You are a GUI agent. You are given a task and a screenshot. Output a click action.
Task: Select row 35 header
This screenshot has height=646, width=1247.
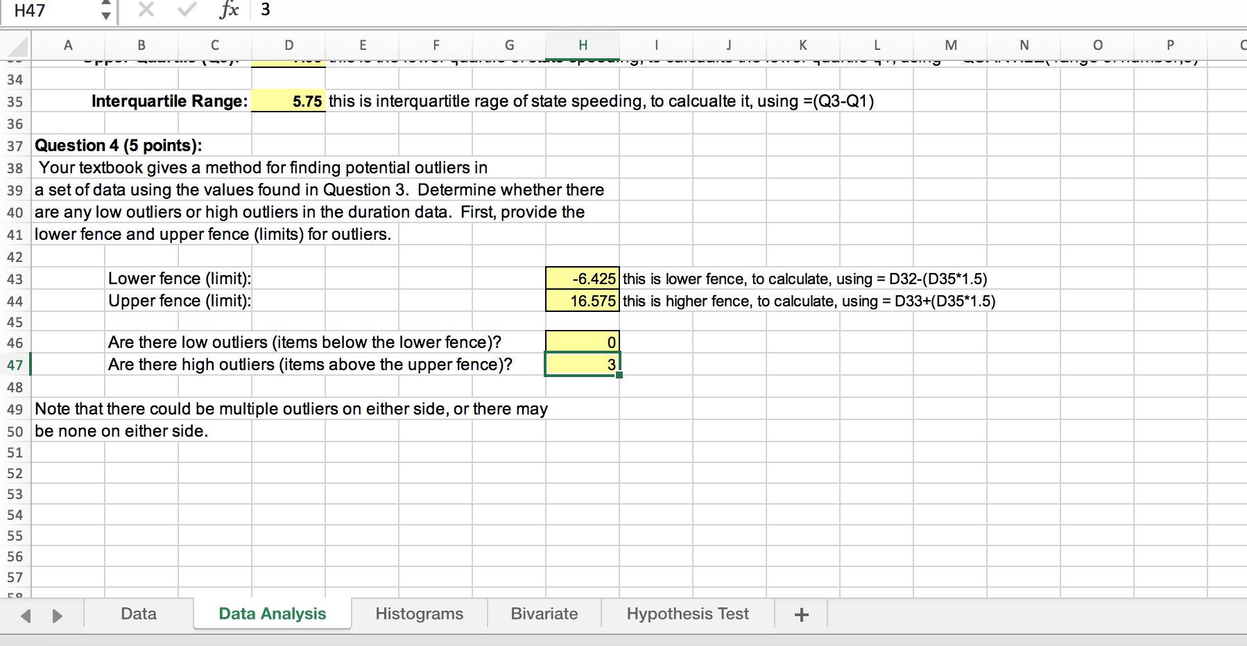pos(15,101)
